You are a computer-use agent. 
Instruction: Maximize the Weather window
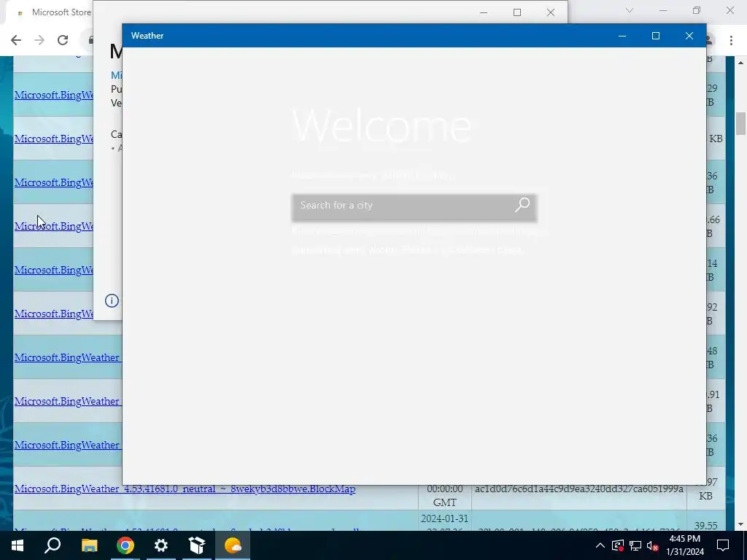[656, 36]
